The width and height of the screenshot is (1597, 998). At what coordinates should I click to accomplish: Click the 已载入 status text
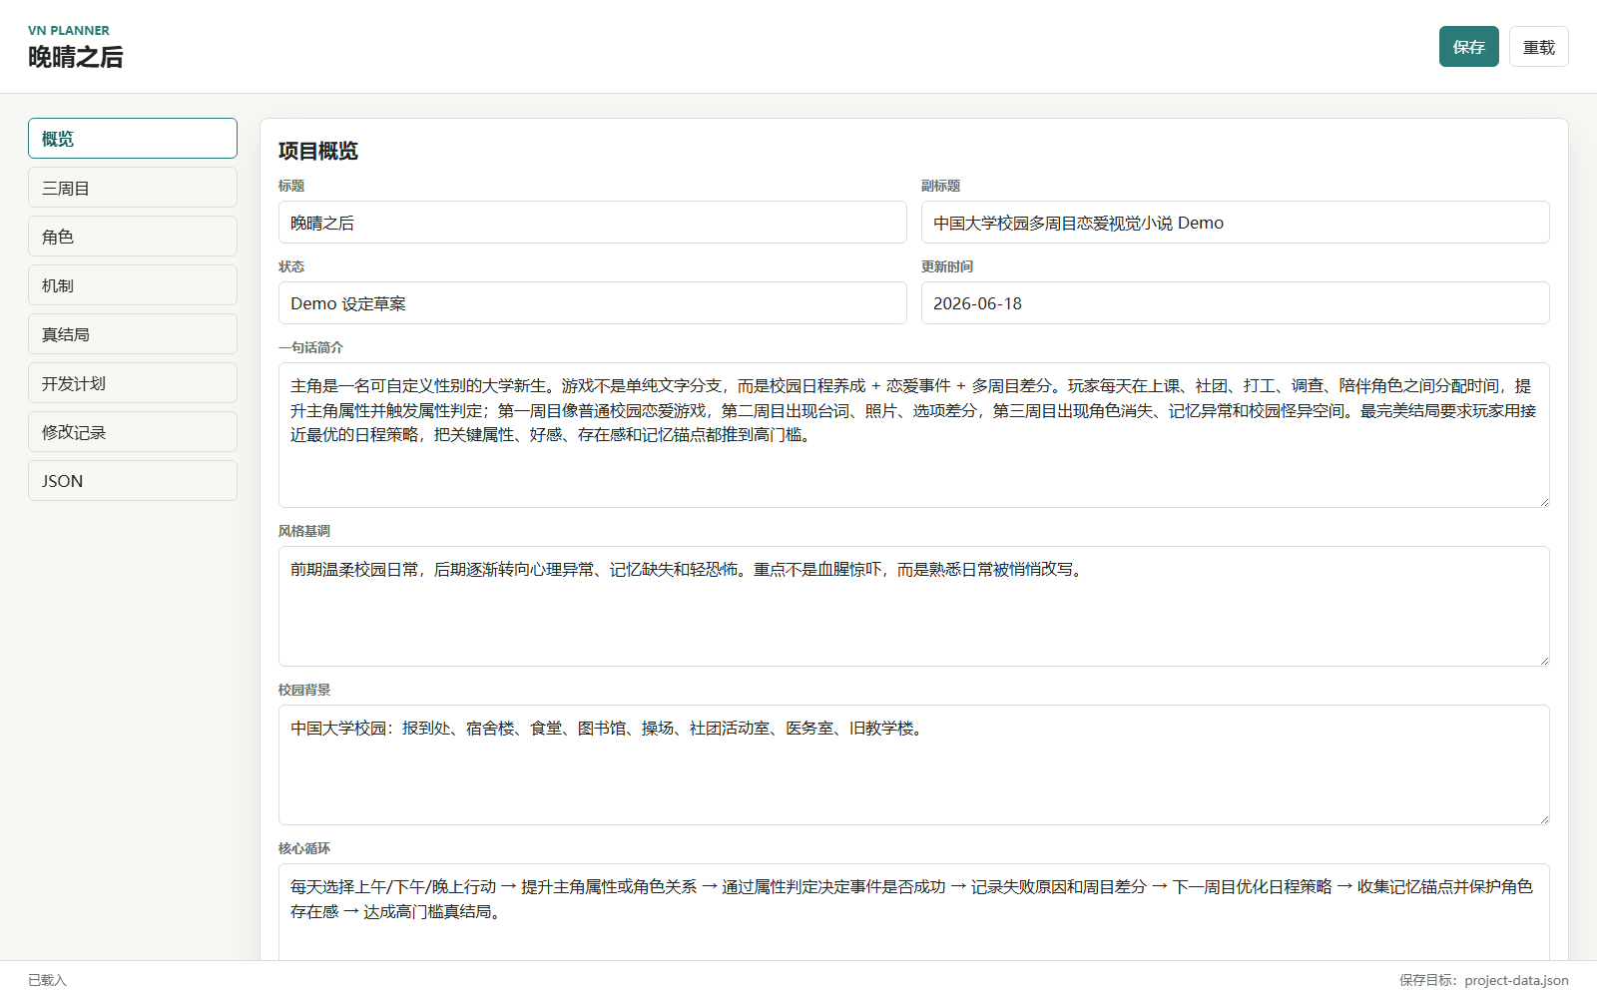coord(47,980)
